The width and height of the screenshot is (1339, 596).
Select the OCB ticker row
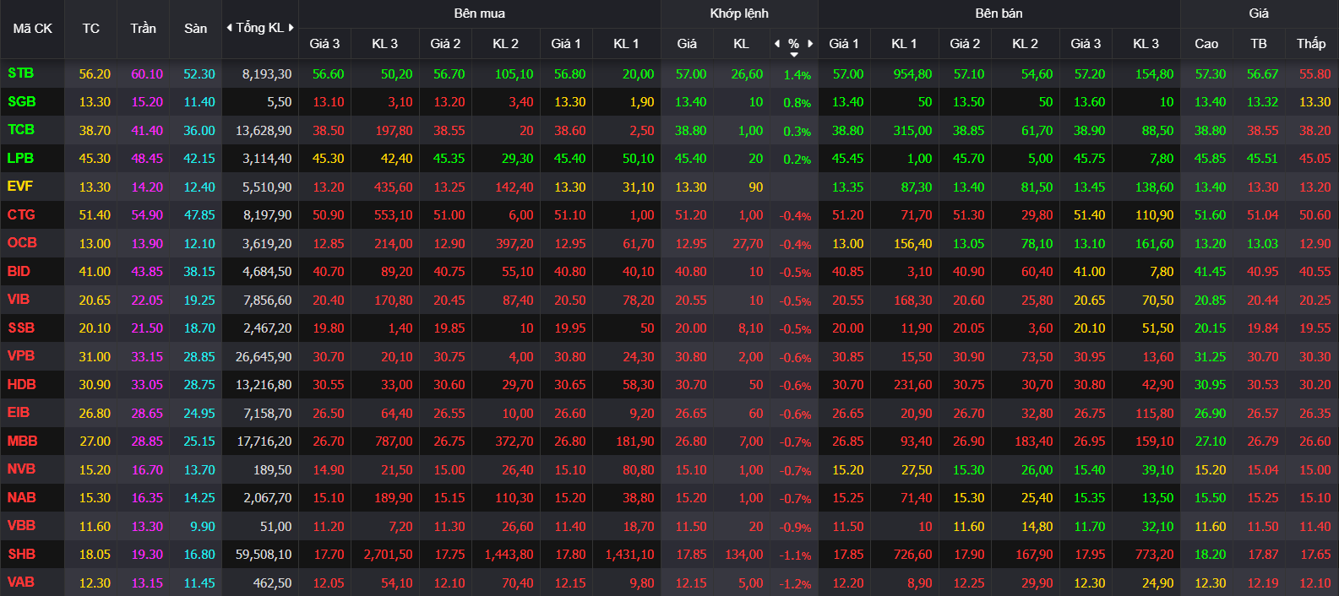22,243
